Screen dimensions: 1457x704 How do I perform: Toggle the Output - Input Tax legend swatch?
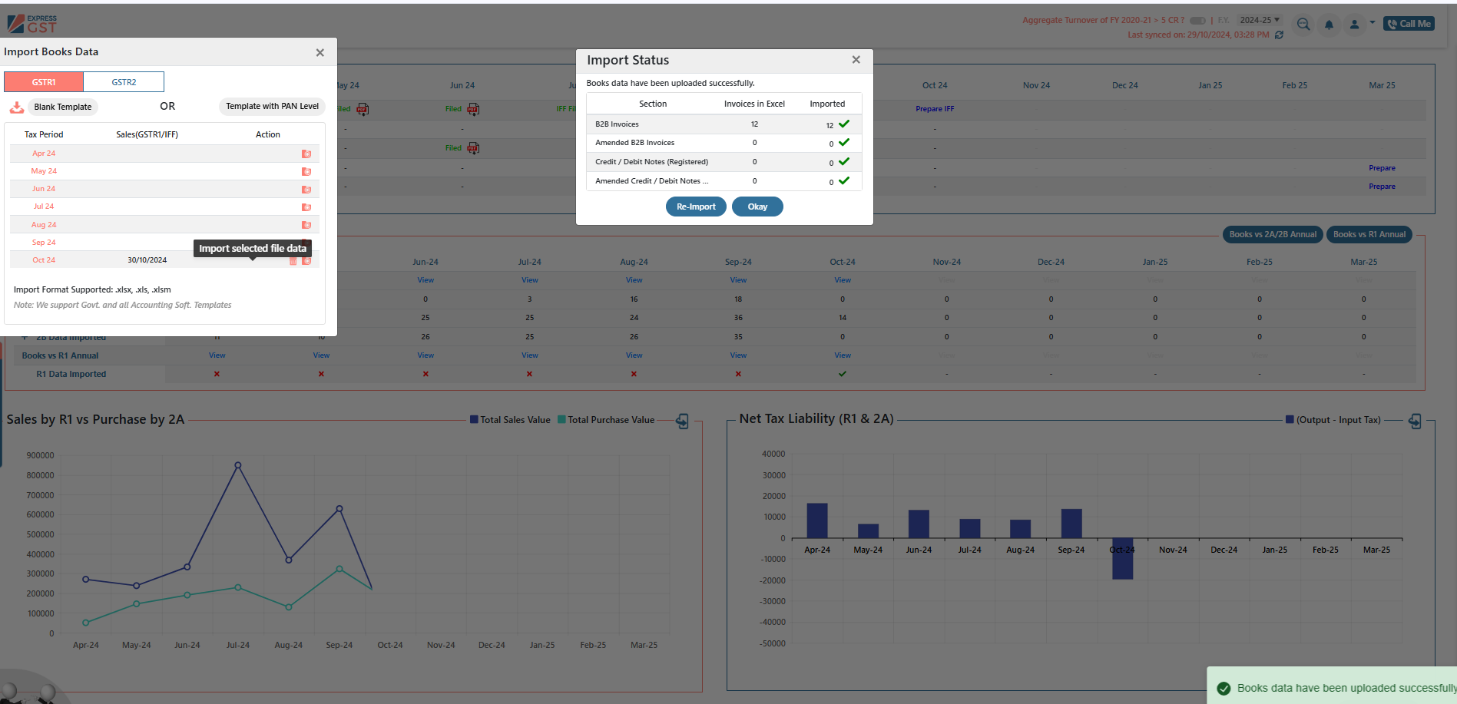coord(1290,419)
